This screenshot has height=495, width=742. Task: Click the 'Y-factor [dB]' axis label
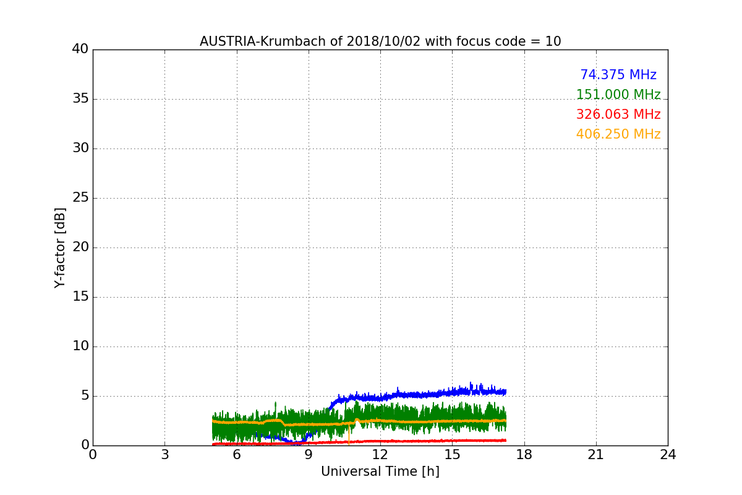coord(60,247)
